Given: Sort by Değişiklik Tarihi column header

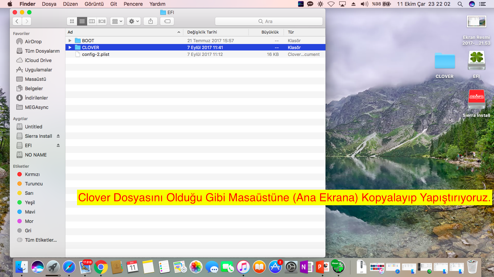Looking at the screenshot, I should pos(202,32).
